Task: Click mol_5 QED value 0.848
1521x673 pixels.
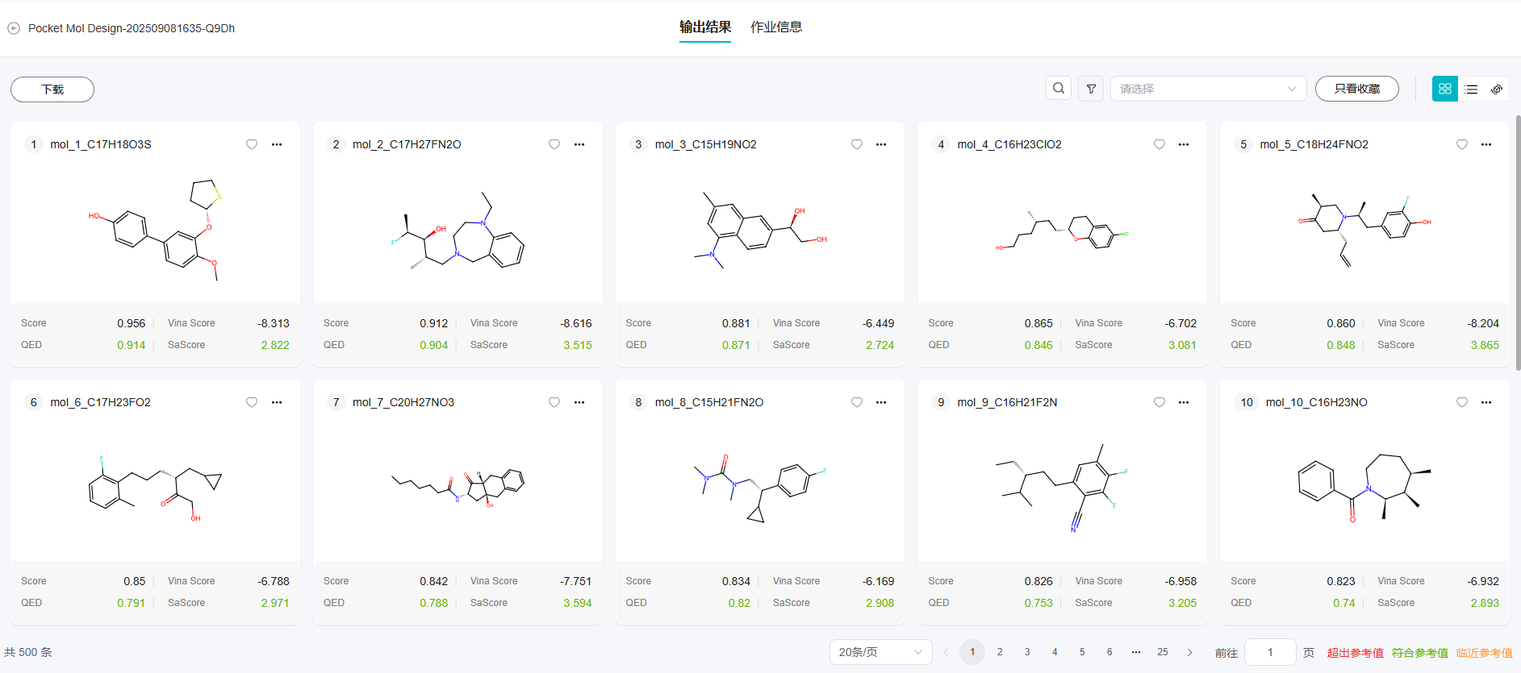Action: point(1341,345)
